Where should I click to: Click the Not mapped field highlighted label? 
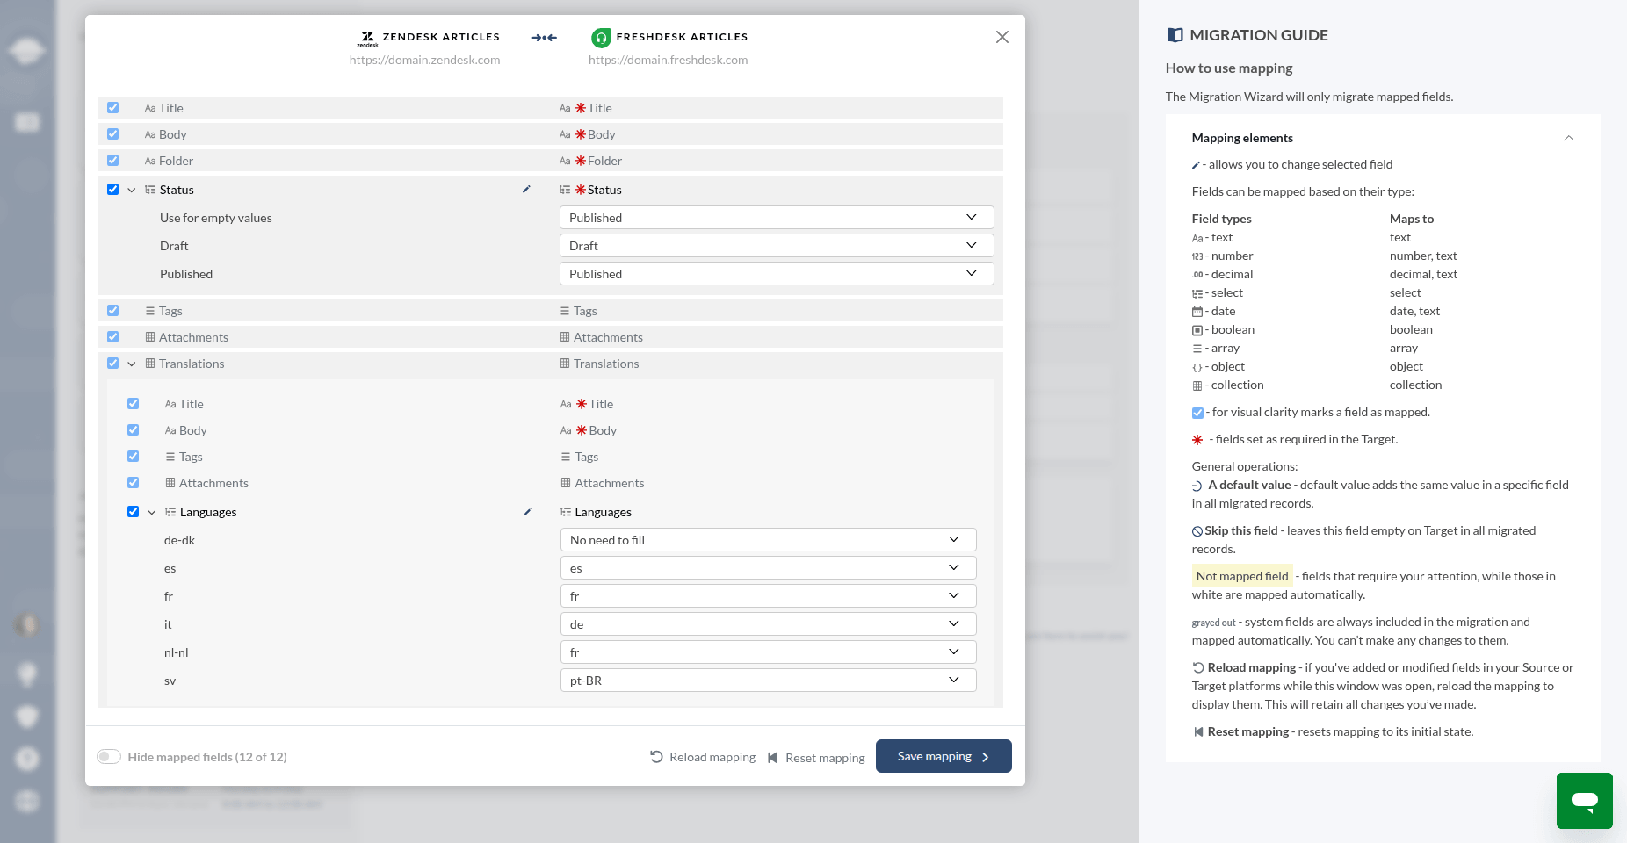(1242, 576)
